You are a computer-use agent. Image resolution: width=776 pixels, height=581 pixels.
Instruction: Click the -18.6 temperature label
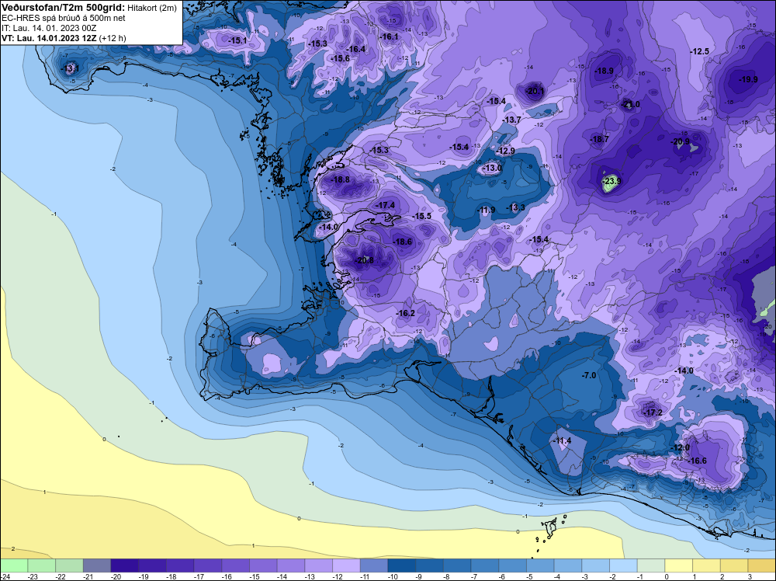[402, 242]
